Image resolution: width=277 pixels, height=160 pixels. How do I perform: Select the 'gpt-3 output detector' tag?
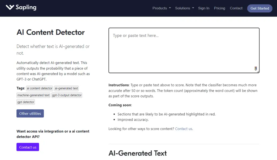tap(67, 95)
